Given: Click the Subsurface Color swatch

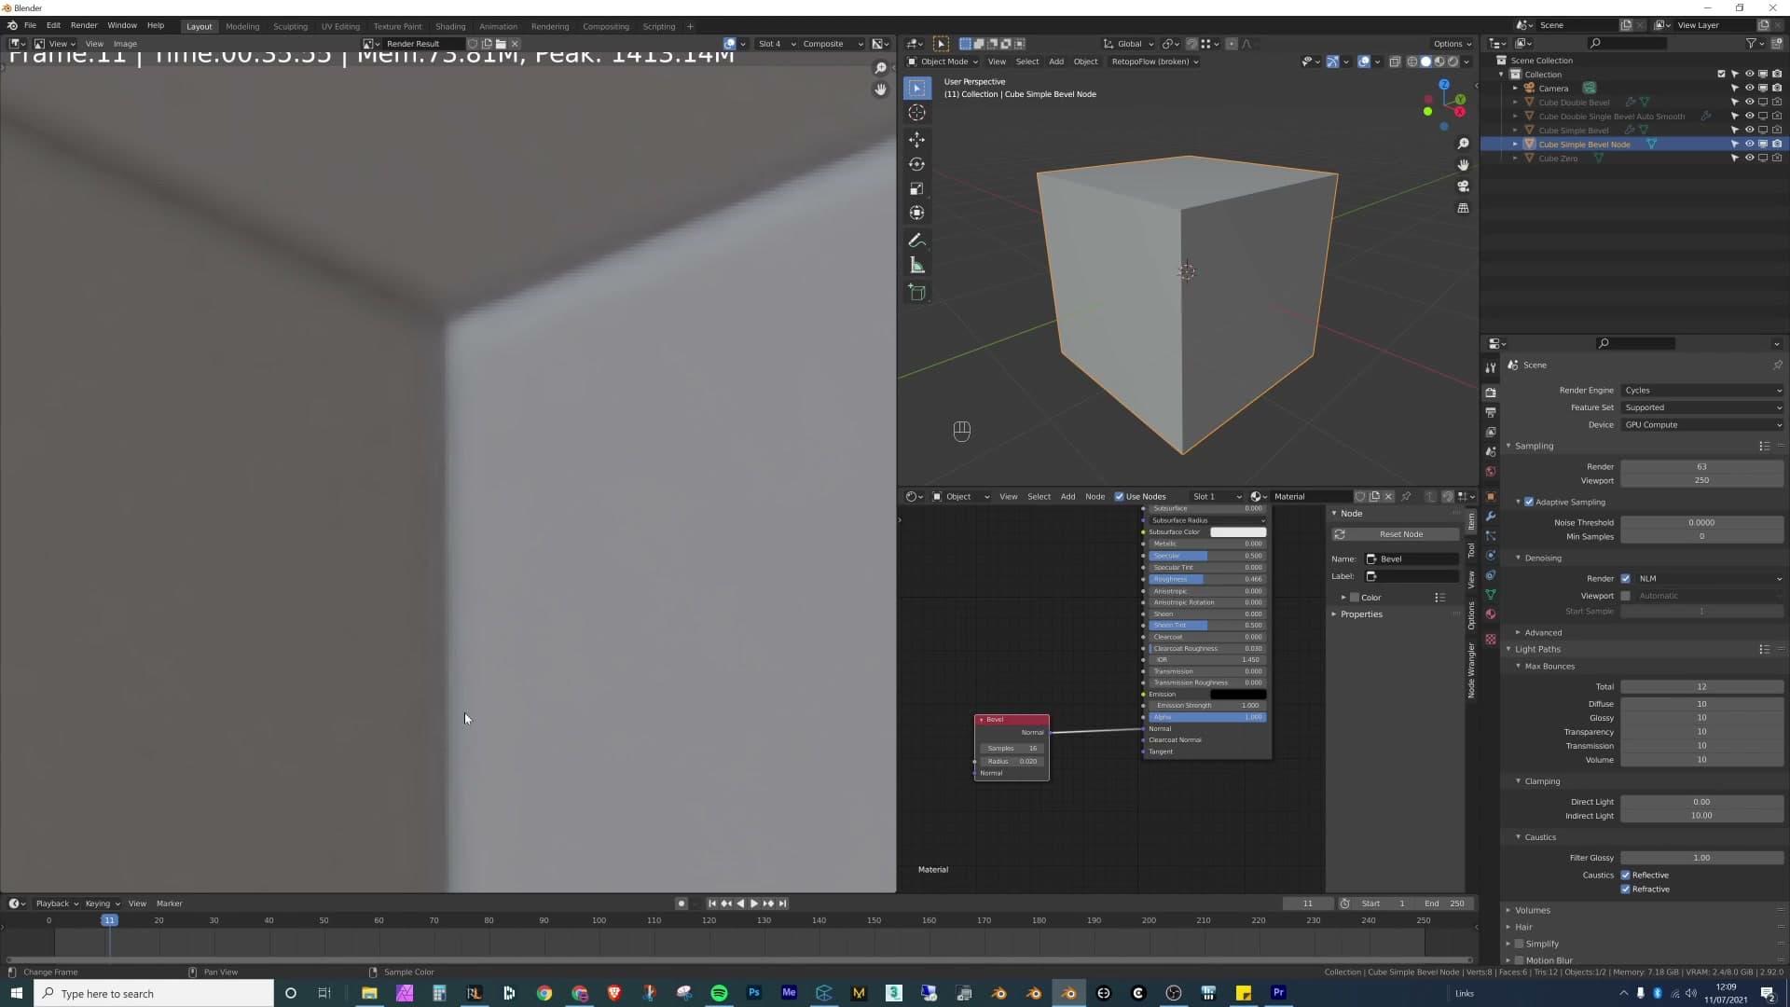Looking at the screenshot, I should (1238, 532).
